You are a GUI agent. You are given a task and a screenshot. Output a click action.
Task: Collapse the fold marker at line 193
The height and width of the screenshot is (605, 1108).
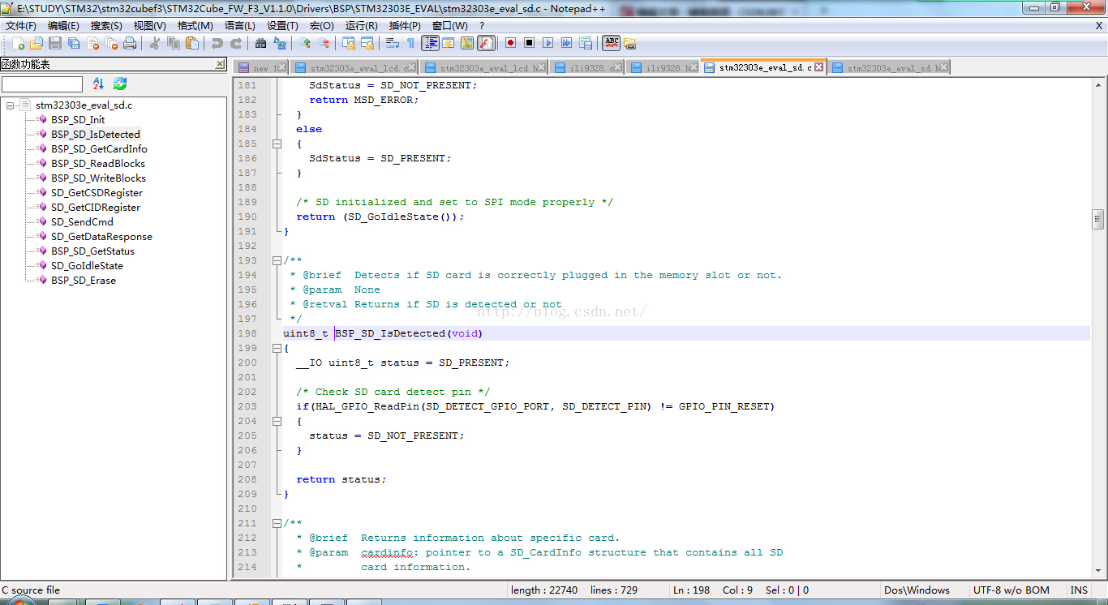coord(277,260)
